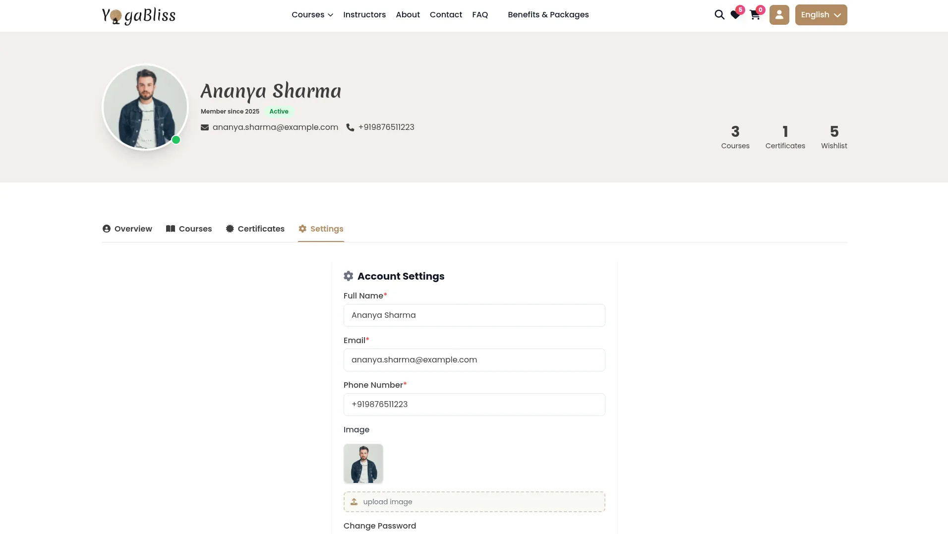Open the shopping cart icon

(x=755, y=15)
